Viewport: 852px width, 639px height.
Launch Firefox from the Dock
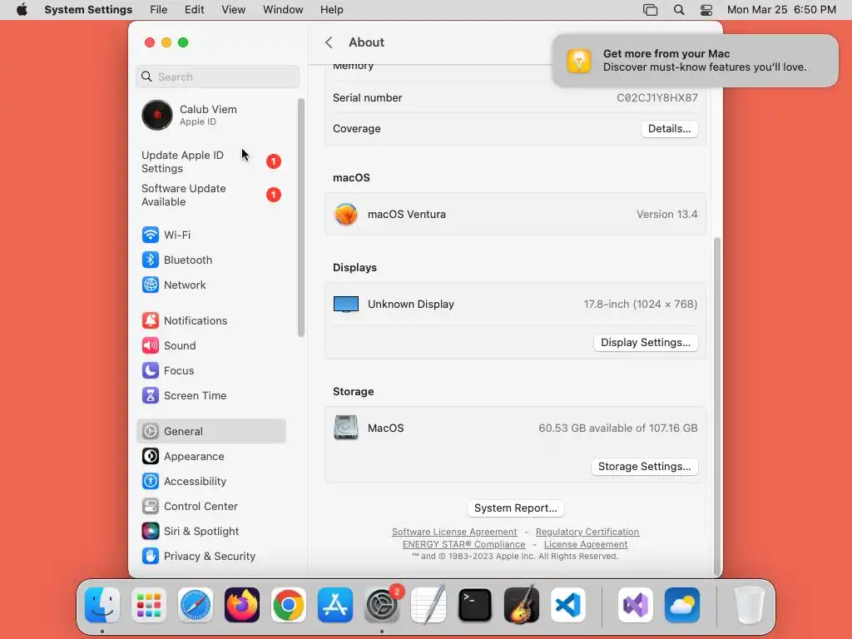(242, 605)
